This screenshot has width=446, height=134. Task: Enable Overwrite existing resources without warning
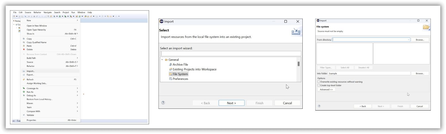point(318,82)
